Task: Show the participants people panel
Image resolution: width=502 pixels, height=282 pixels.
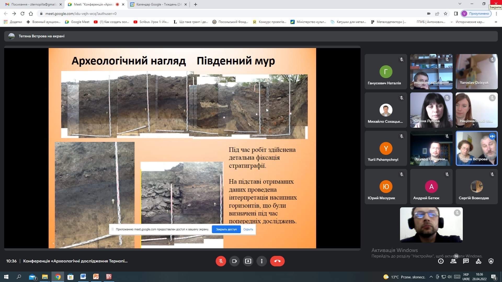Action: (453, 261)
